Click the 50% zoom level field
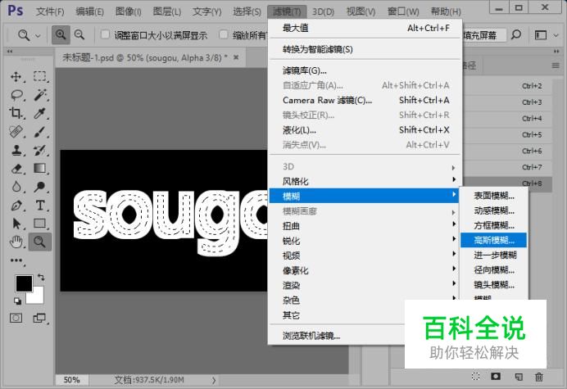This screenshot has height=389, width=567. tap(71, 380)
